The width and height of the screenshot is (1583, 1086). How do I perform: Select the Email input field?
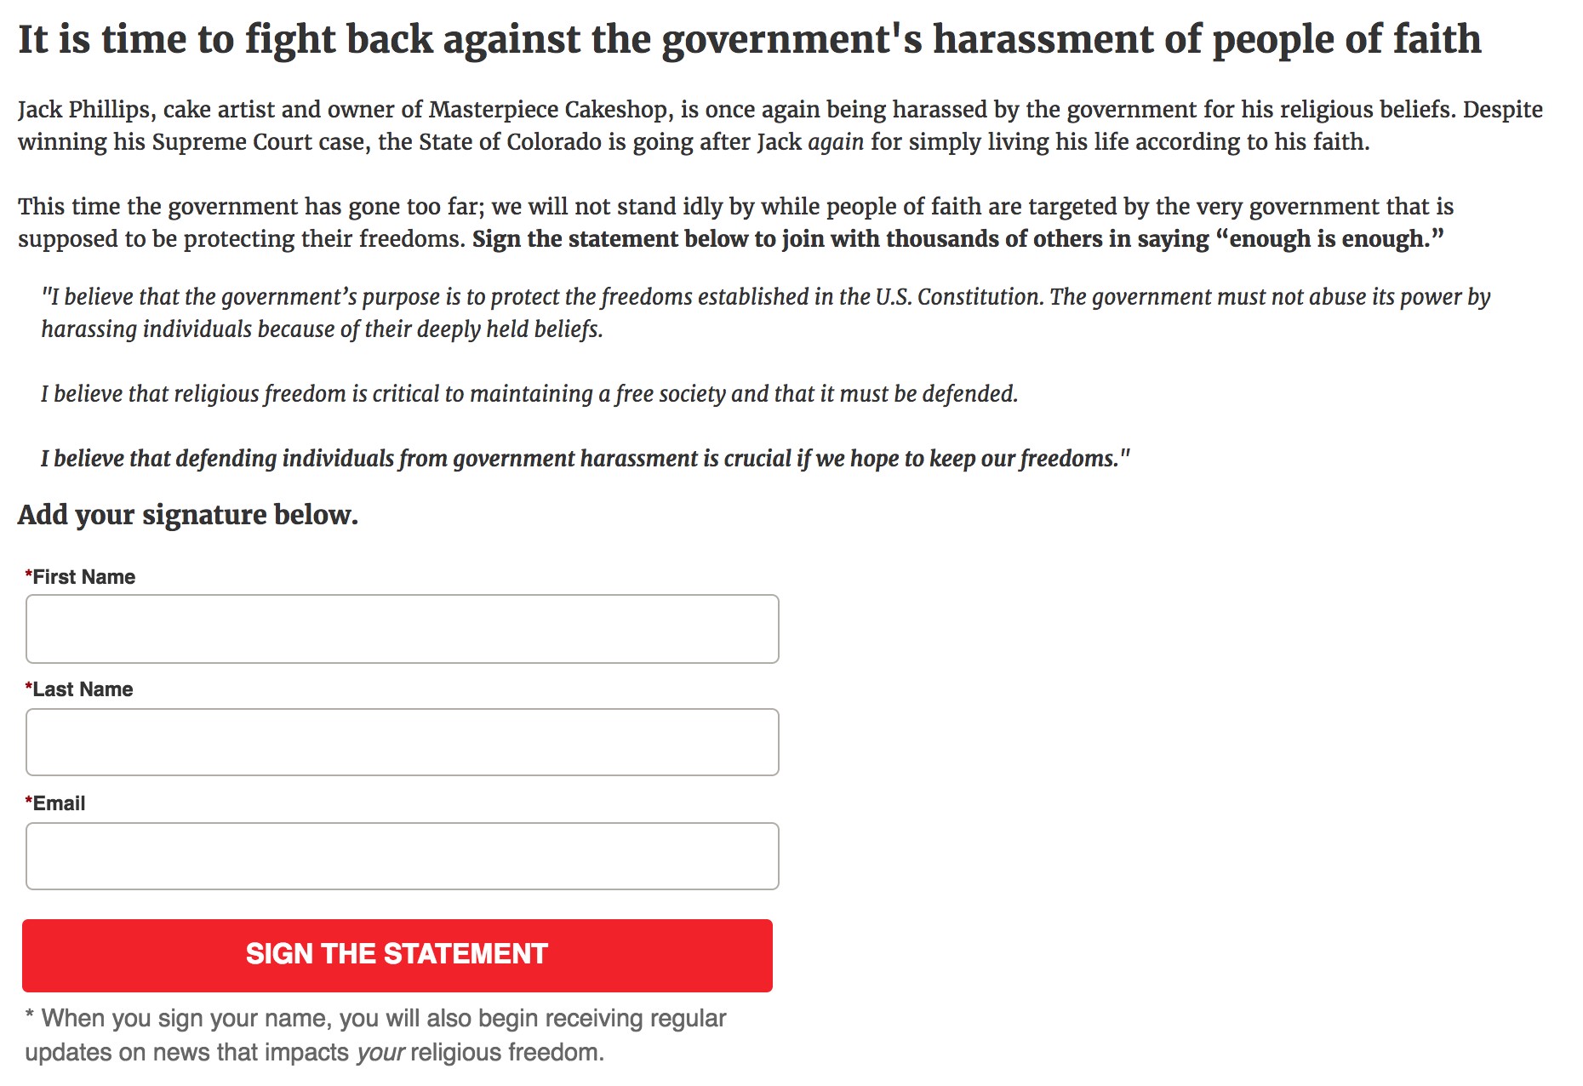click(402, 856)
